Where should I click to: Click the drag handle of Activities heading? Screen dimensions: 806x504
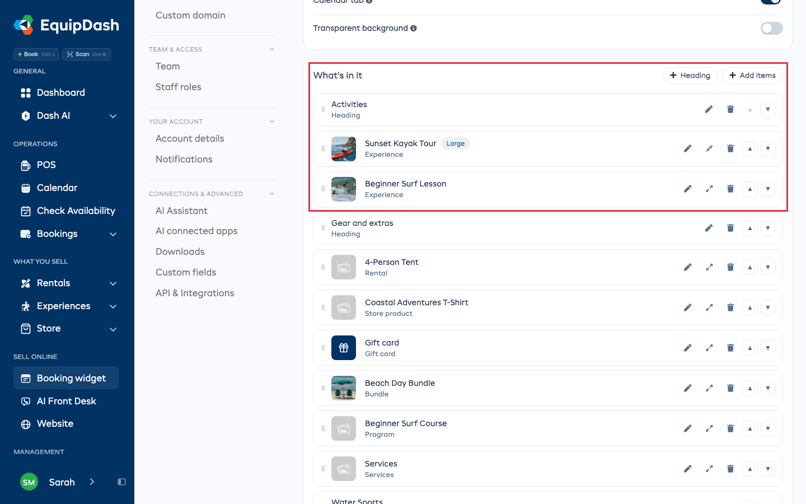pyautogui.click(x=323, y=109)
